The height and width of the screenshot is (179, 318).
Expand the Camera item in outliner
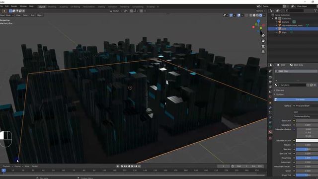tap(276, 22)
